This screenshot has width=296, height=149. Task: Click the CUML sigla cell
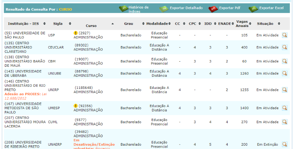53,122
